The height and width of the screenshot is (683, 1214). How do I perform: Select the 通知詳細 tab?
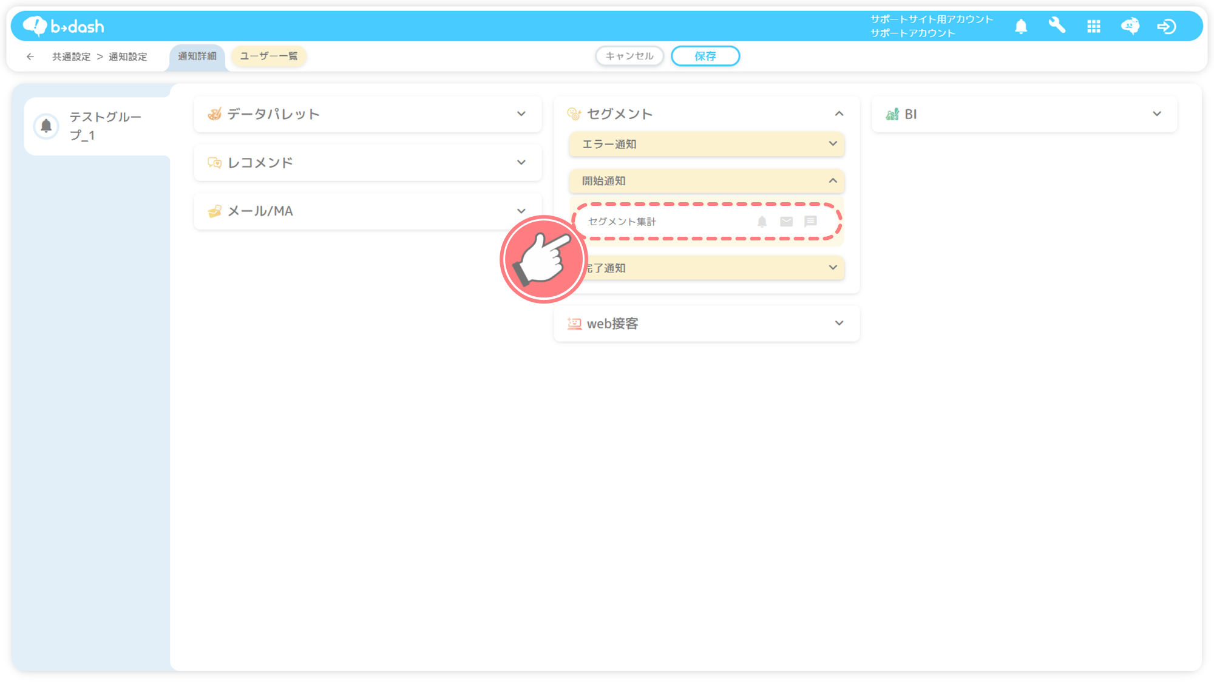point(197,56)
